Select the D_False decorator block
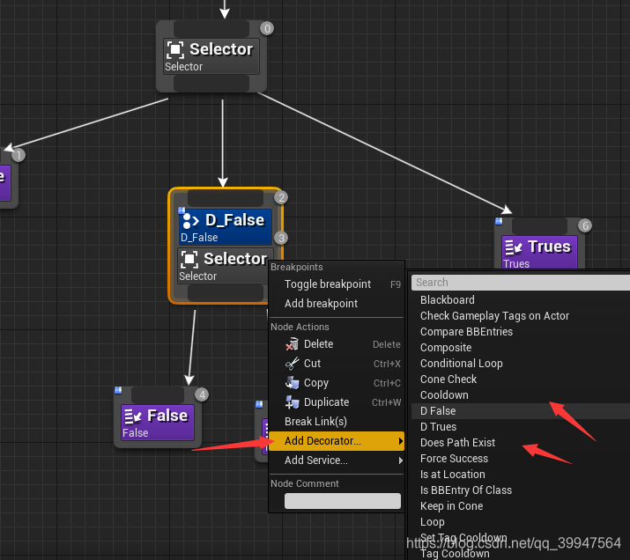Viewport: 630px width, 560px height. tap(226, 226)
